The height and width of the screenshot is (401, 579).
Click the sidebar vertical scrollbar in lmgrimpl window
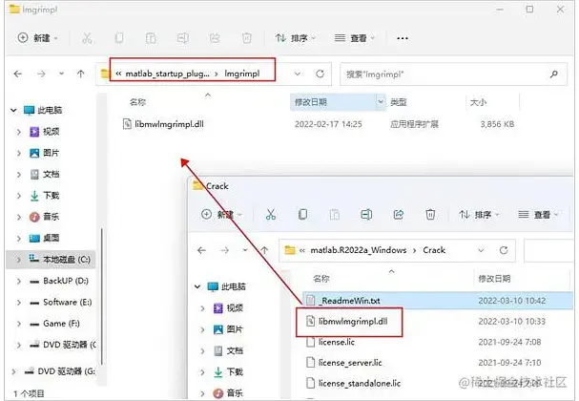[101, 296]
